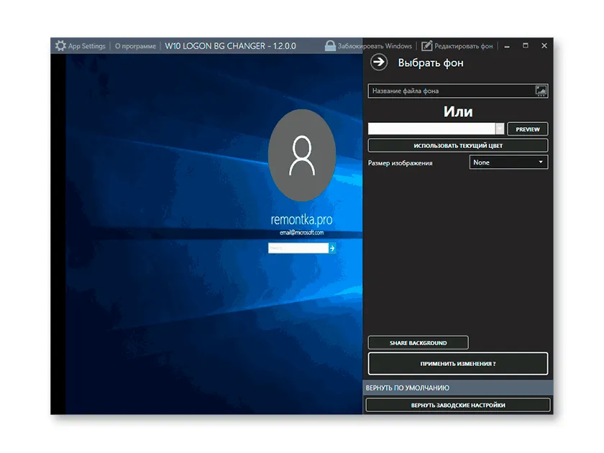Viewport: 604px width, 453px height.
Task: Open the Размер изображения dropdown set to None
Action: (x=508, y=163)
